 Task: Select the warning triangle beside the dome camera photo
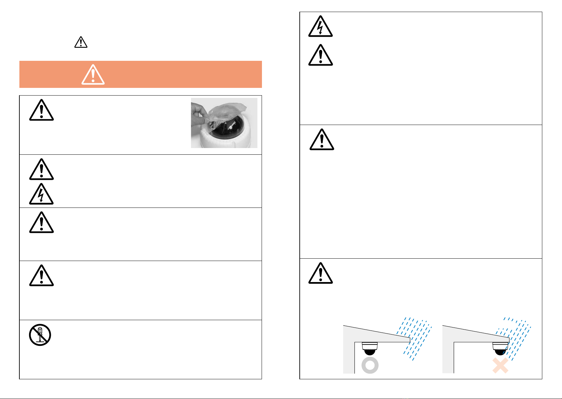tap(41, 110)
